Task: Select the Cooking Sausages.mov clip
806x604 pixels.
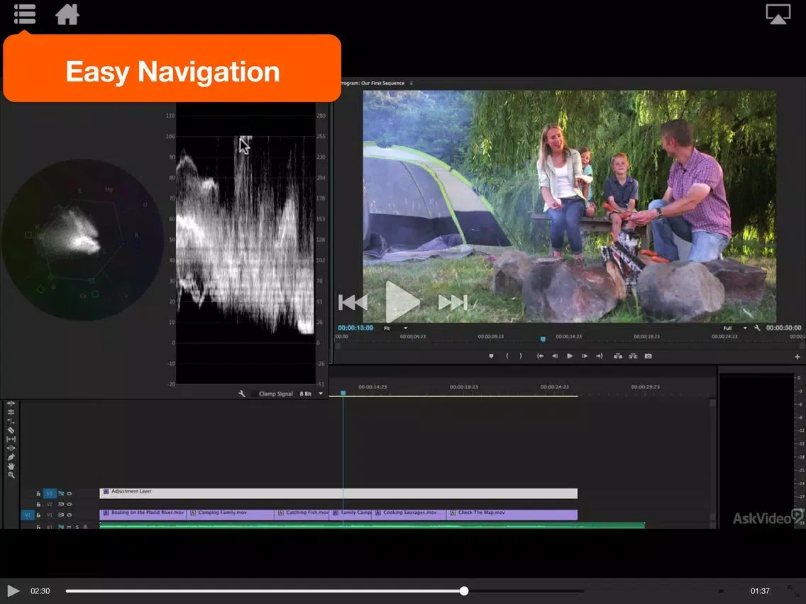Action: (409, 515)
